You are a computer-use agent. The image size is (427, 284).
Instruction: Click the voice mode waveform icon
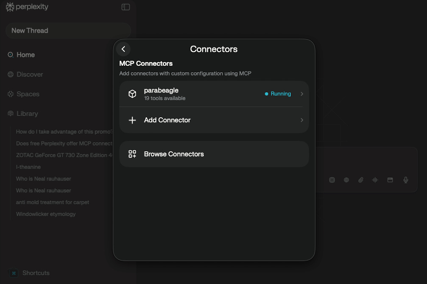click(x=375, y=180)
